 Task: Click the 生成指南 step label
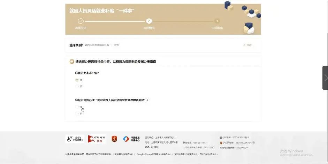217,28
